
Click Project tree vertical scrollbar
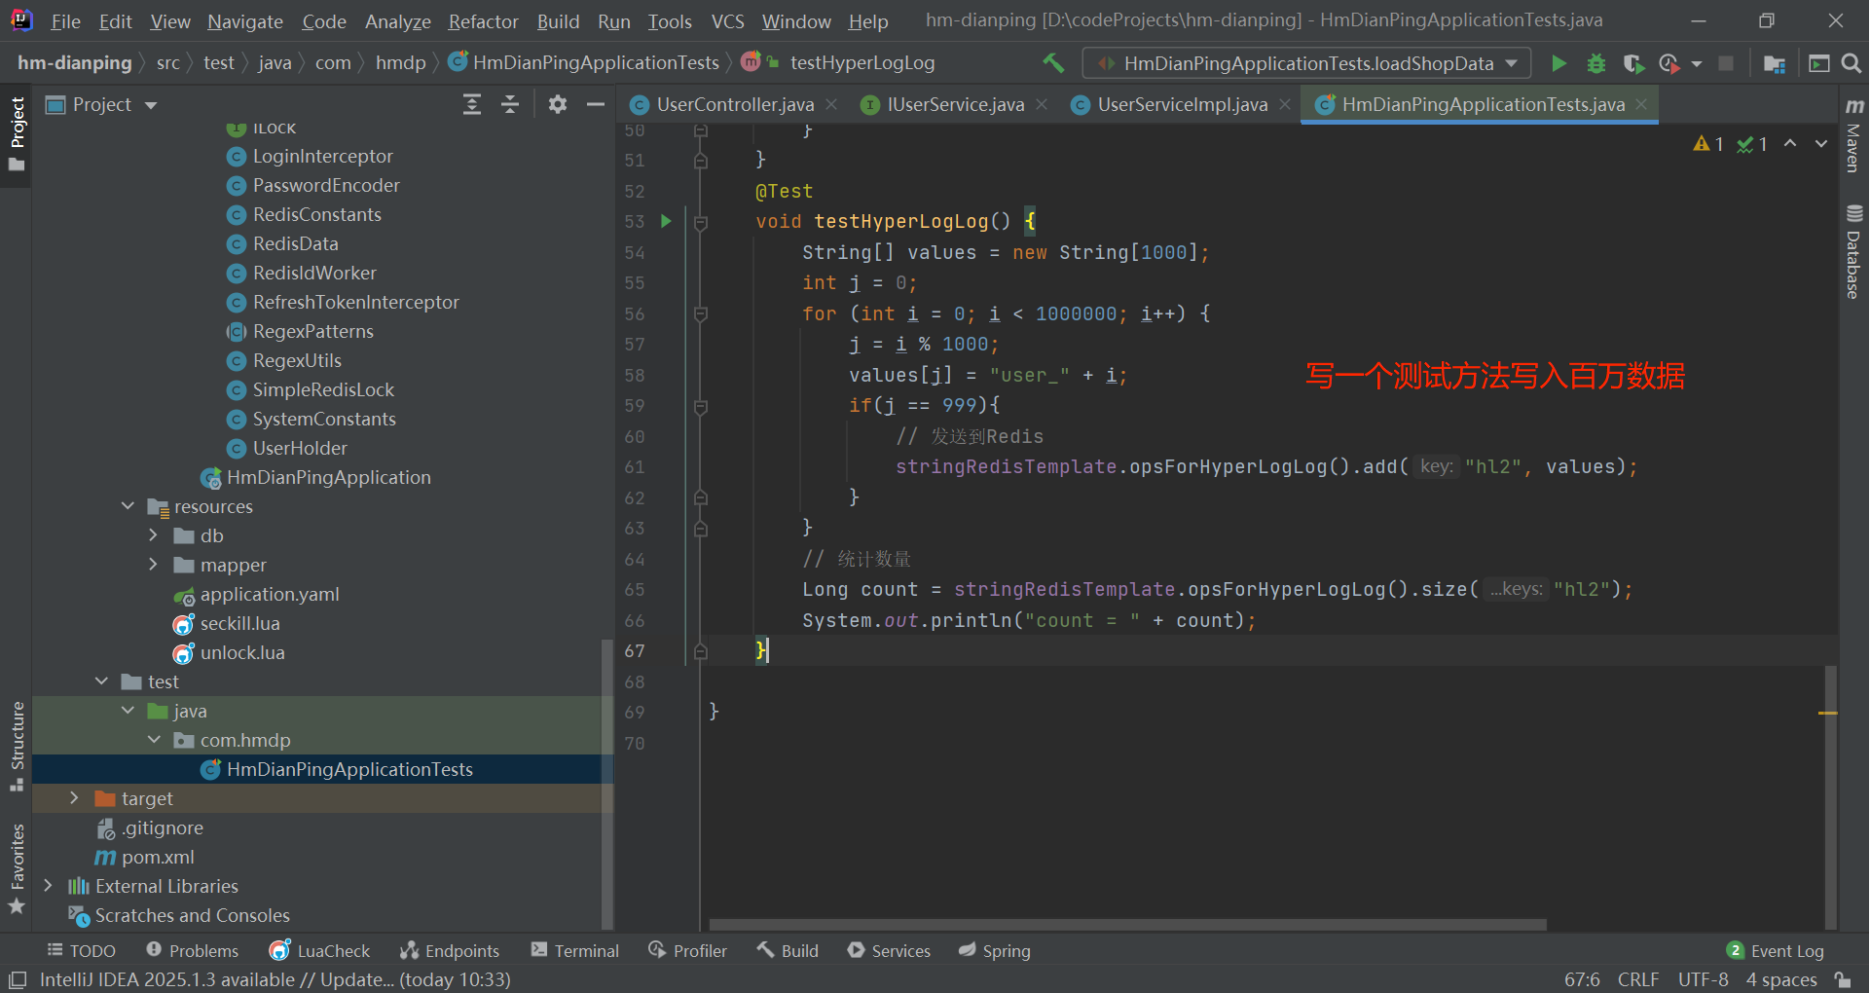pos(607,784)
